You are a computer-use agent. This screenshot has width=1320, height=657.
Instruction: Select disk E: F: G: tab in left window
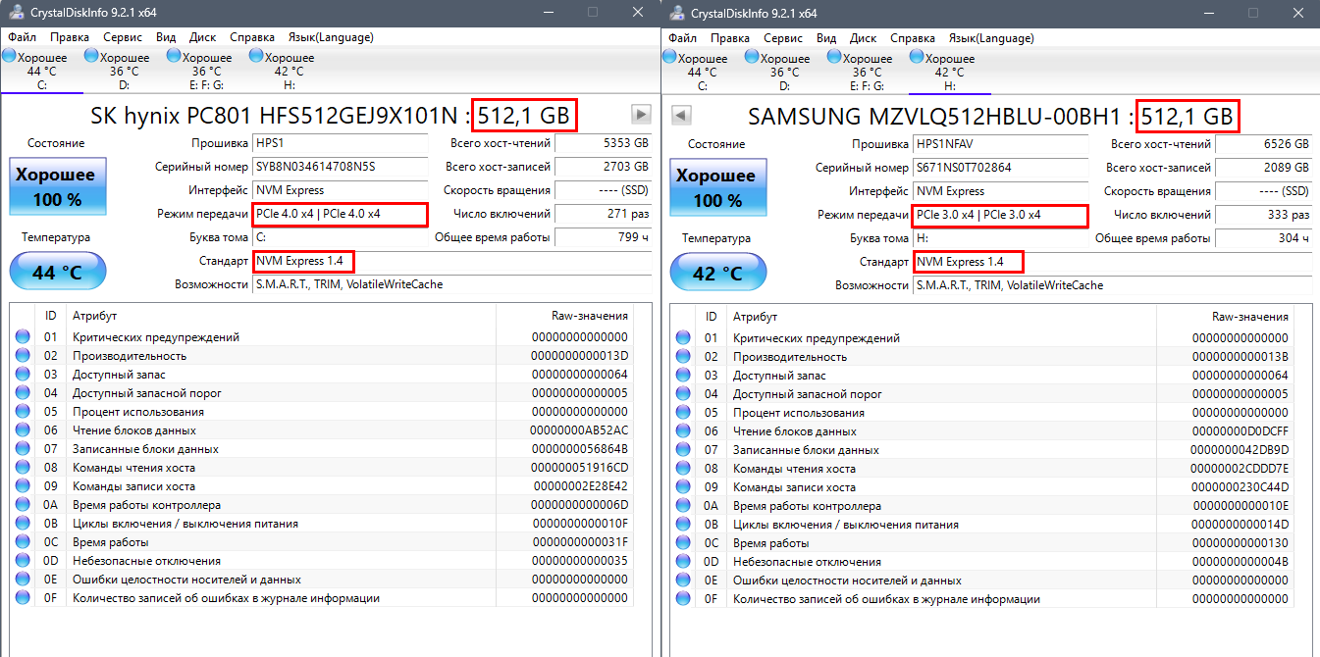point(207,72)
